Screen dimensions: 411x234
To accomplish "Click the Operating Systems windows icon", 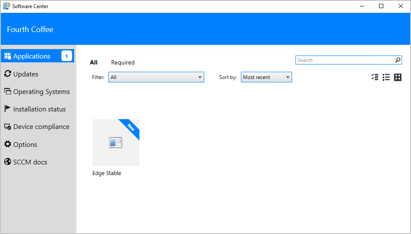I will [8, 91].
